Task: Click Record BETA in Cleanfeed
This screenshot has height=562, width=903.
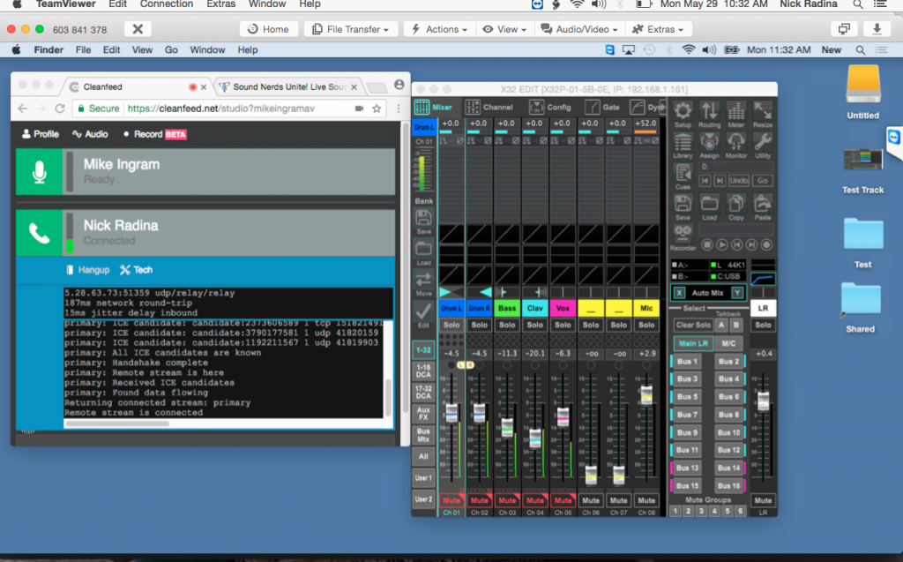Action: point(154,134)
